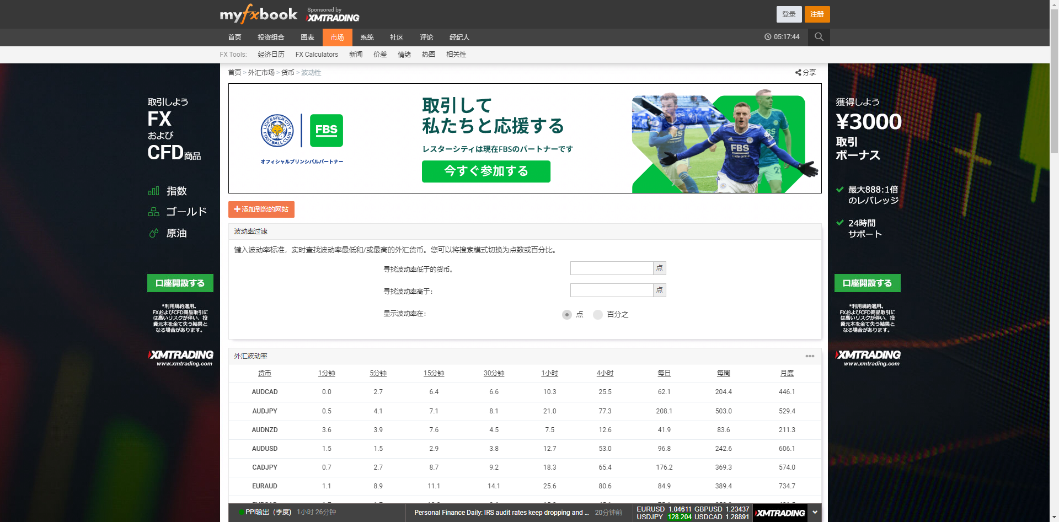
Task: Focus the 寻找波动率高于 input field
Action: point(612,290)
